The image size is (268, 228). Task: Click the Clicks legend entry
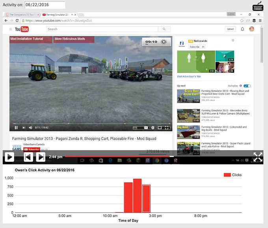coord(233,175)
